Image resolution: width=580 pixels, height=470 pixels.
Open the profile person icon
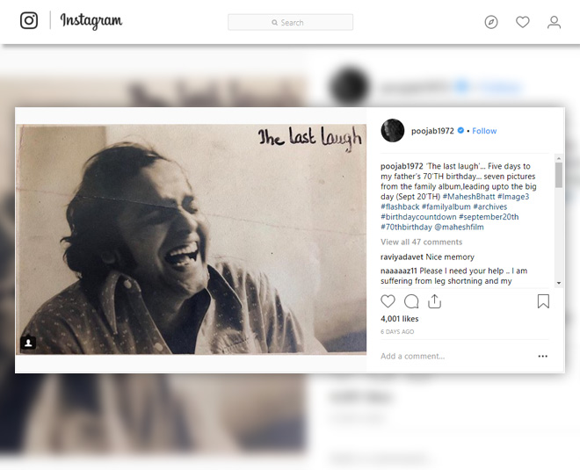click(554, 22)
